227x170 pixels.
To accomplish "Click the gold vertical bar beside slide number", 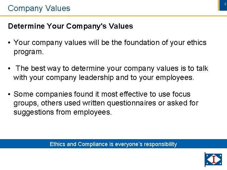I will point(218,5).
